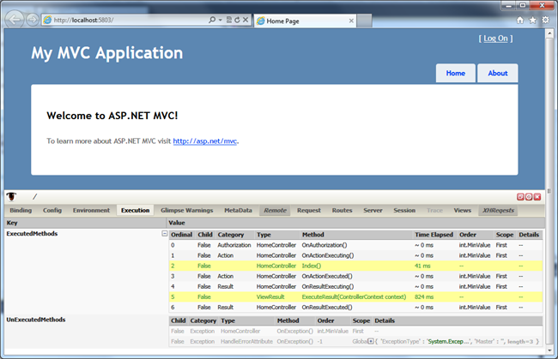Open address bar dropdown arrow

point(221,19)
